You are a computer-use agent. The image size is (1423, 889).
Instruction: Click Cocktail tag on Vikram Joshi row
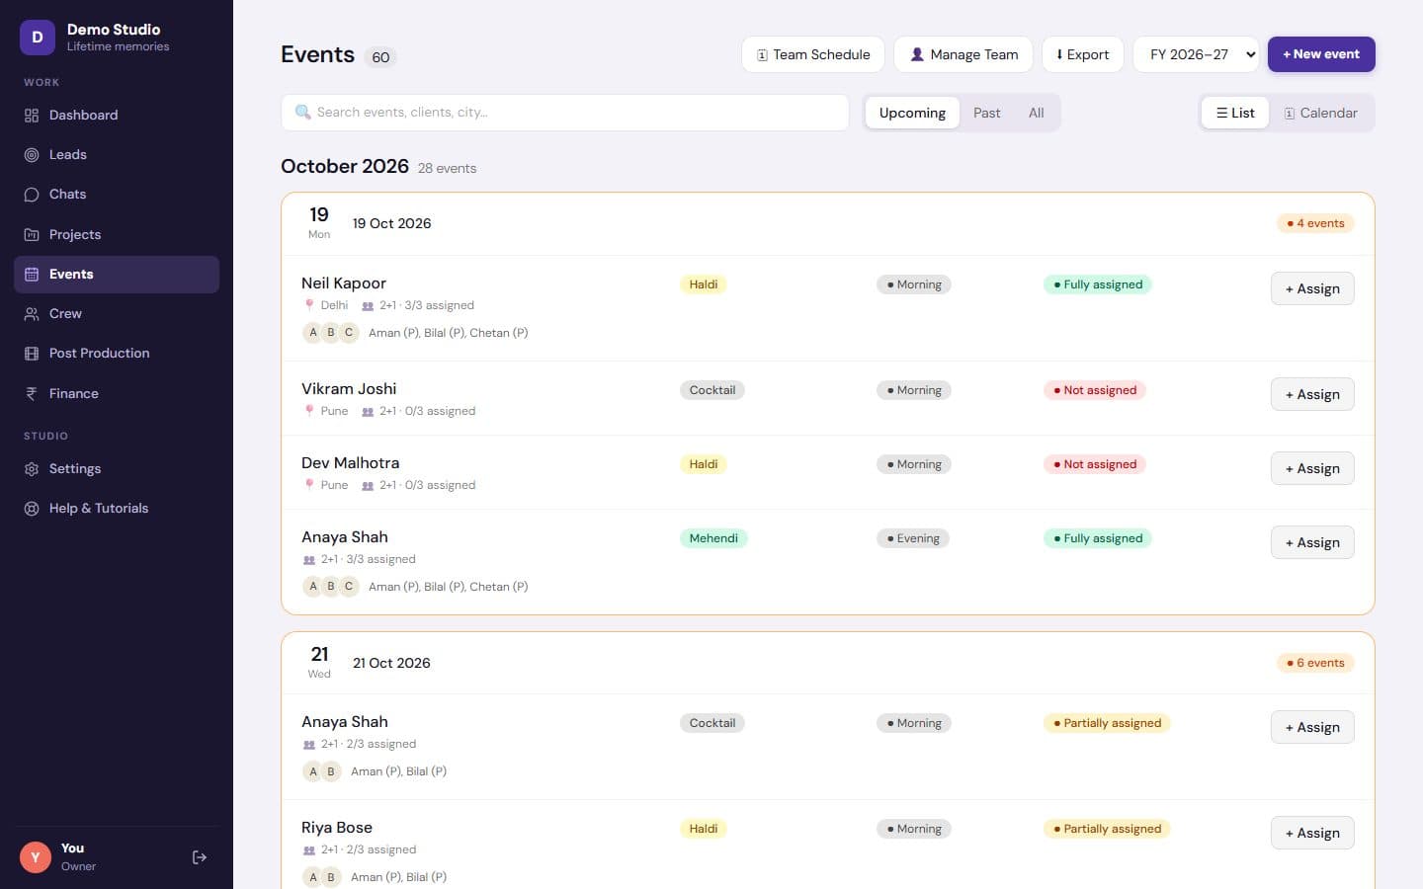pyautogui.click(x=712, y=390)
